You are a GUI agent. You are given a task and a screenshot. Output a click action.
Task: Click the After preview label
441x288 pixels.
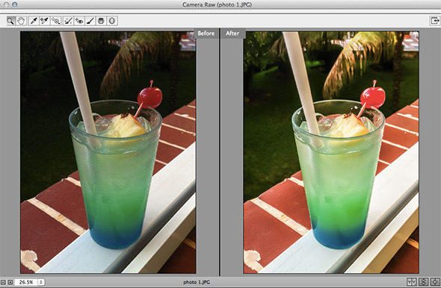(x=232, y=33)
